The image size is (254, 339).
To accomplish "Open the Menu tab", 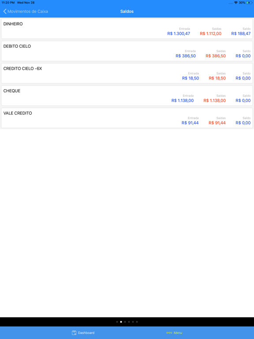I will [x=174, y=333].
